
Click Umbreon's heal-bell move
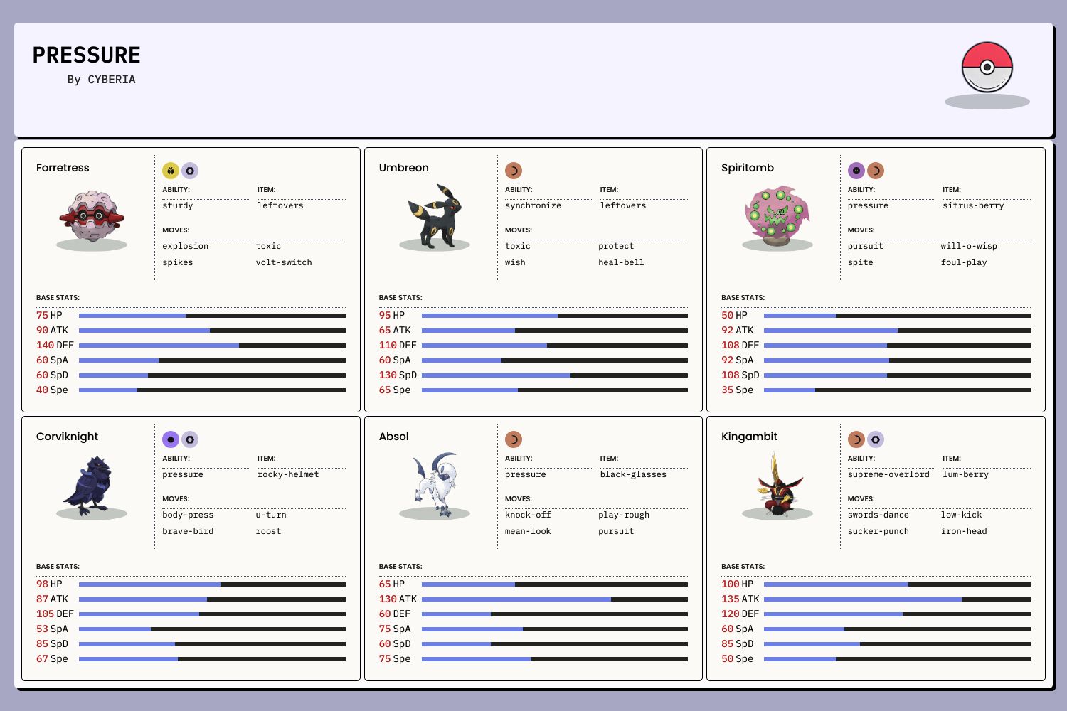pos(621,262)
